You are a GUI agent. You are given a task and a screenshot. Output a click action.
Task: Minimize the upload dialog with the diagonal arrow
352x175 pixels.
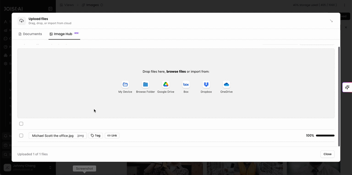(x=331, y=21)
